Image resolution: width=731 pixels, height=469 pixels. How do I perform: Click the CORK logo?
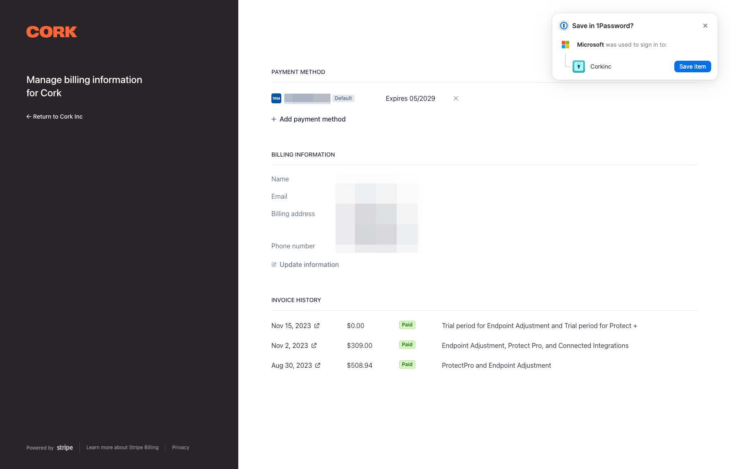(52, 32)
